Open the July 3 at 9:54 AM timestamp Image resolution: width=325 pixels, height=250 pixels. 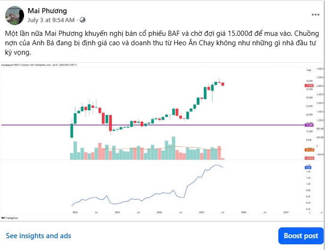point(51,20)
